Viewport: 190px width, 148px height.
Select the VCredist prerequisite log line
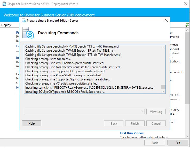pyautogui.click(x=62, y=83)
